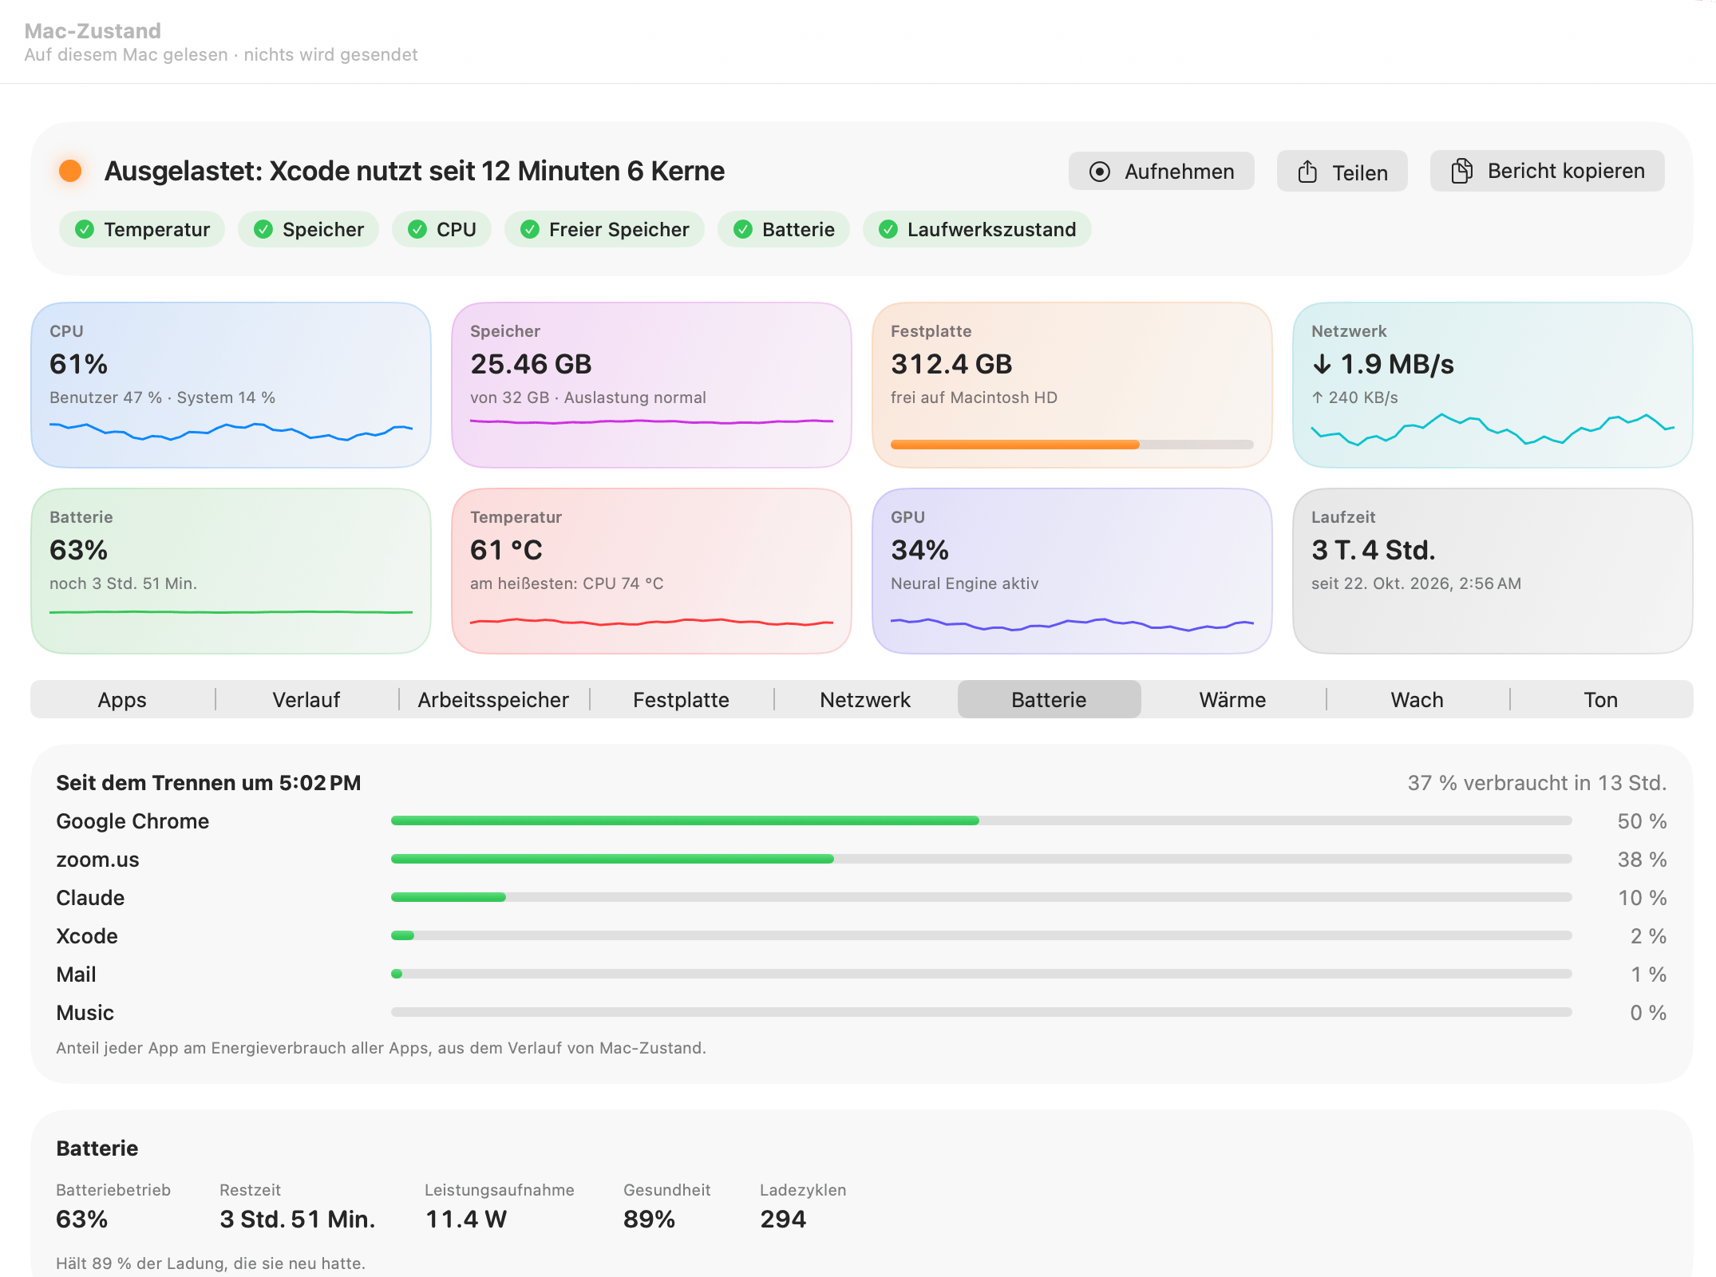Switch to the Wach tab
This screenshot has width=1716, height=1277.
pos(1417,700)
